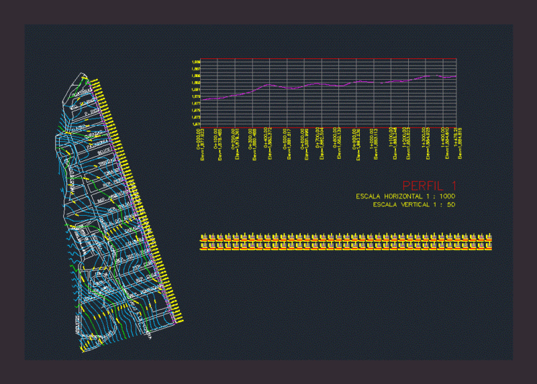Pick the 0+000.00 station label
This screenshot has width=537, height=384.
tap(198, 139)
